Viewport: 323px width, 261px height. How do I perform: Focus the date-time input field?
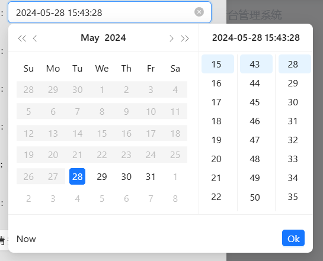click(110, 12)
